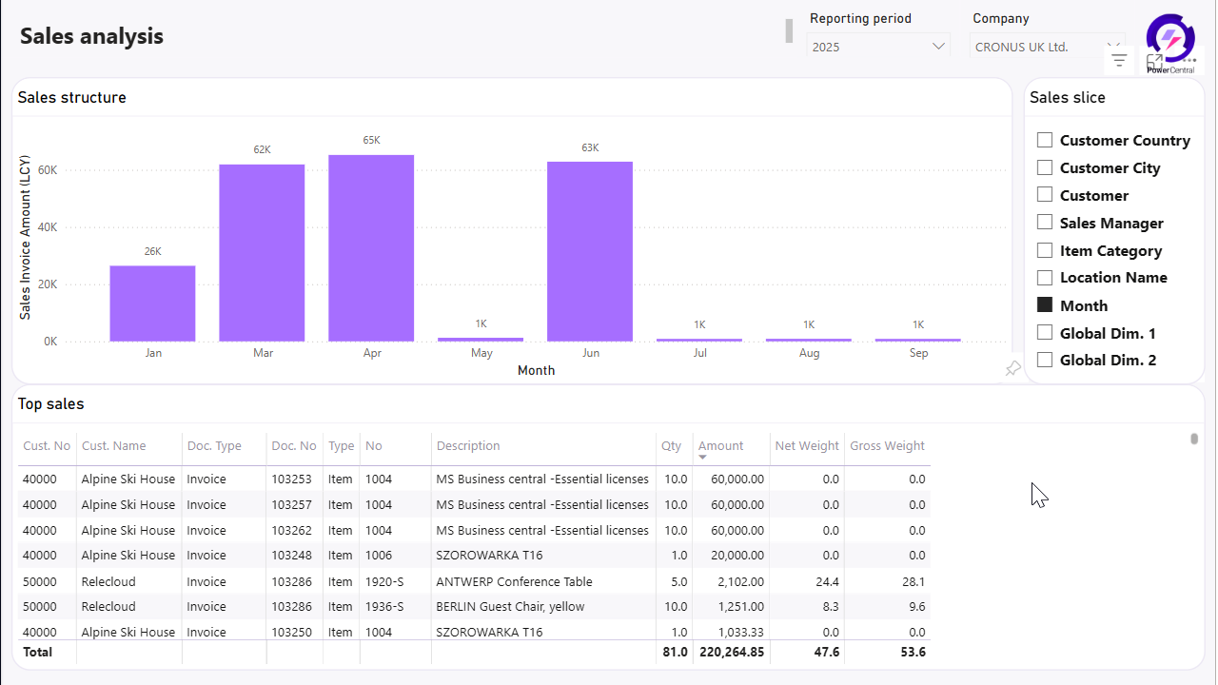This screenshot has width=1218, height=685.
Task: Click the BERLIN Guest Chair, yellow description
Action: click(510, 606)
